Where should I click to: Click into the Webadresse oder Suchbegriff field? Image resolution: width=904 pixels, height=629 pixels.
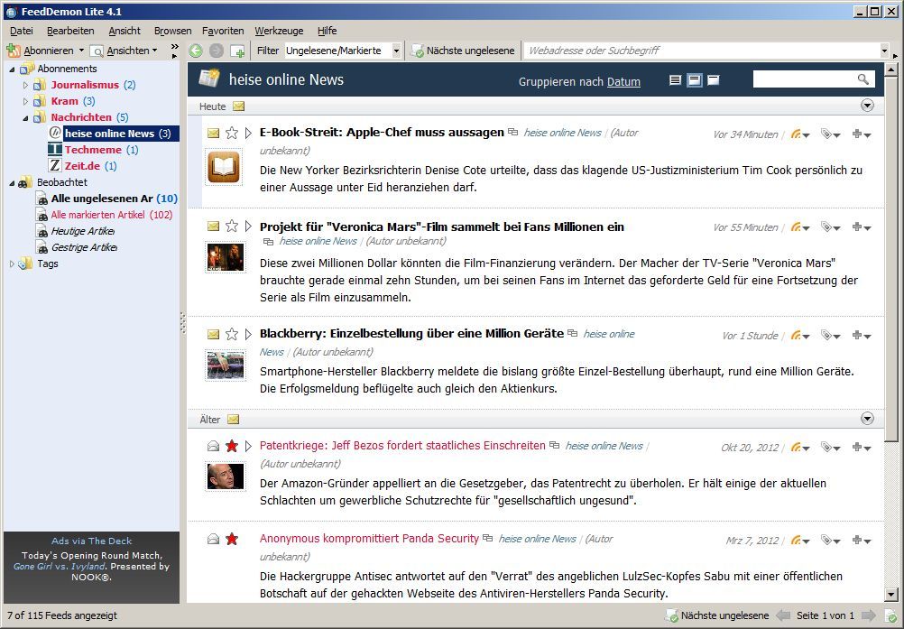(x=702, y=51)
